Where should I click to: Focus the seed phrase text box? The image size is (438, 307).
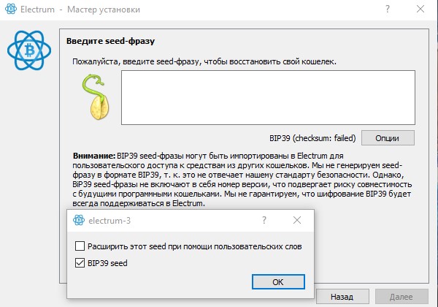[268, 97]
